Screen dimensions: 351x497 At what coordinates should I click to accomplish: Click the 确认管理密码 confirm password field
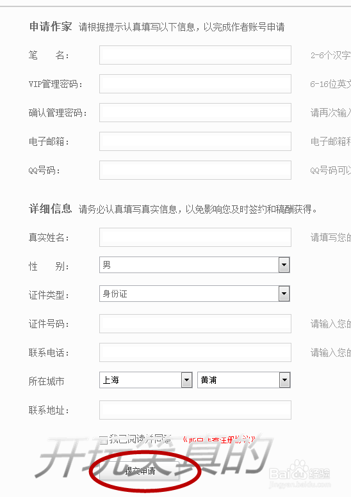[195, 113]
